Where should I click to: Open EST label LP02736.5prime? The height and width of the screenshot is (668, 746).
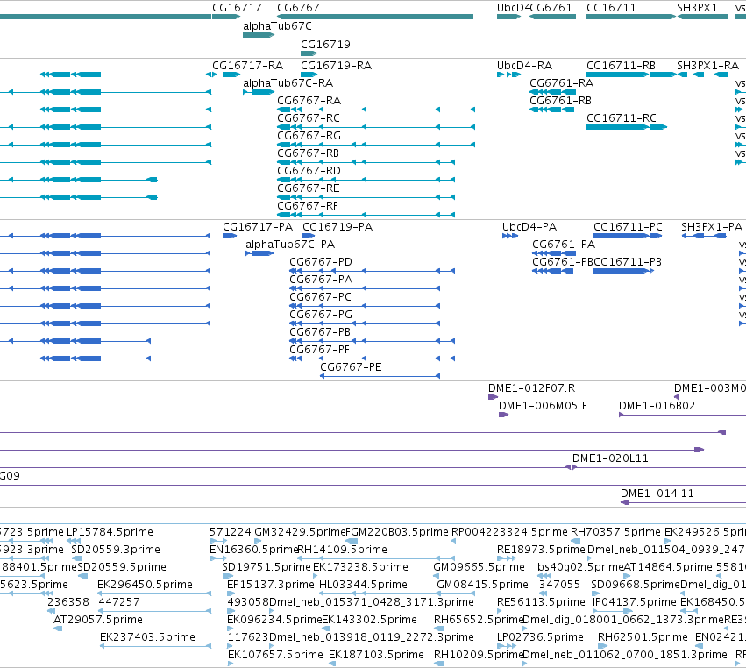point(541,637)
